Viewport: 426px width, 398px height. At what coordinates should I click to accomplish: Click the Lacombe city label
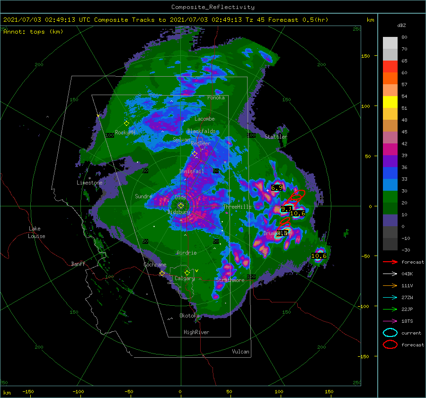click(204, 119)
